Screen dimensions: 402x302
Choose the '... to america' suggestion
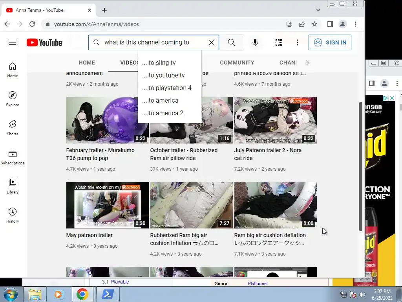pyautogui.click(x=170, y=100)
